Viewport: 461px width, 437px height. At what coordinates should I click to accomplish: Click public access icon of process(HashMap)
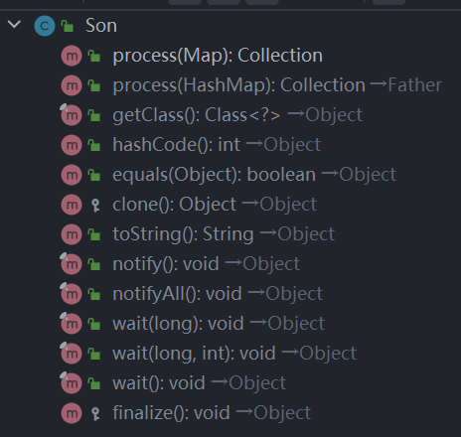pyautogui.click(x=94, y=85)
